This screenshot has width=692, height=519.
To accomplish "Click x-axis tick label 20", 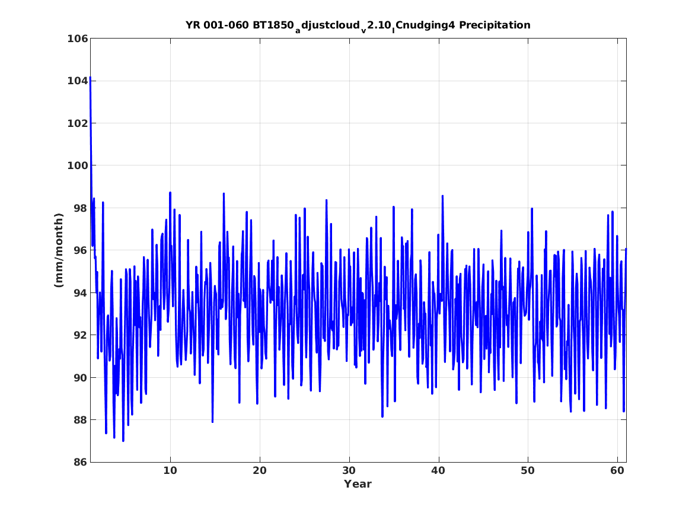I will tap(260, 471).
